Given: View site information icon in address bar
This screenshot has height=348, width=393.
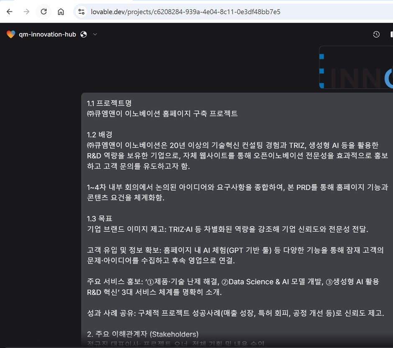Looking at the screenshot, I should tap(82, 12).
